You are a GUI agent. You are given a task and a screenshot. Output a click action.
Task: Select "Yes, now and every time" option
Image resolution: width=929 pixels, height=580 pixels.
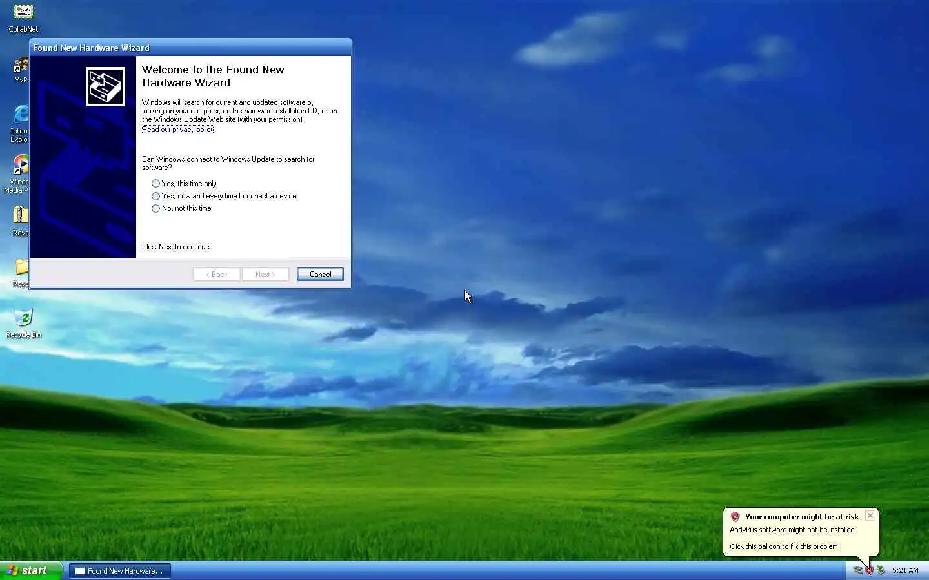(x=224, y=196)
